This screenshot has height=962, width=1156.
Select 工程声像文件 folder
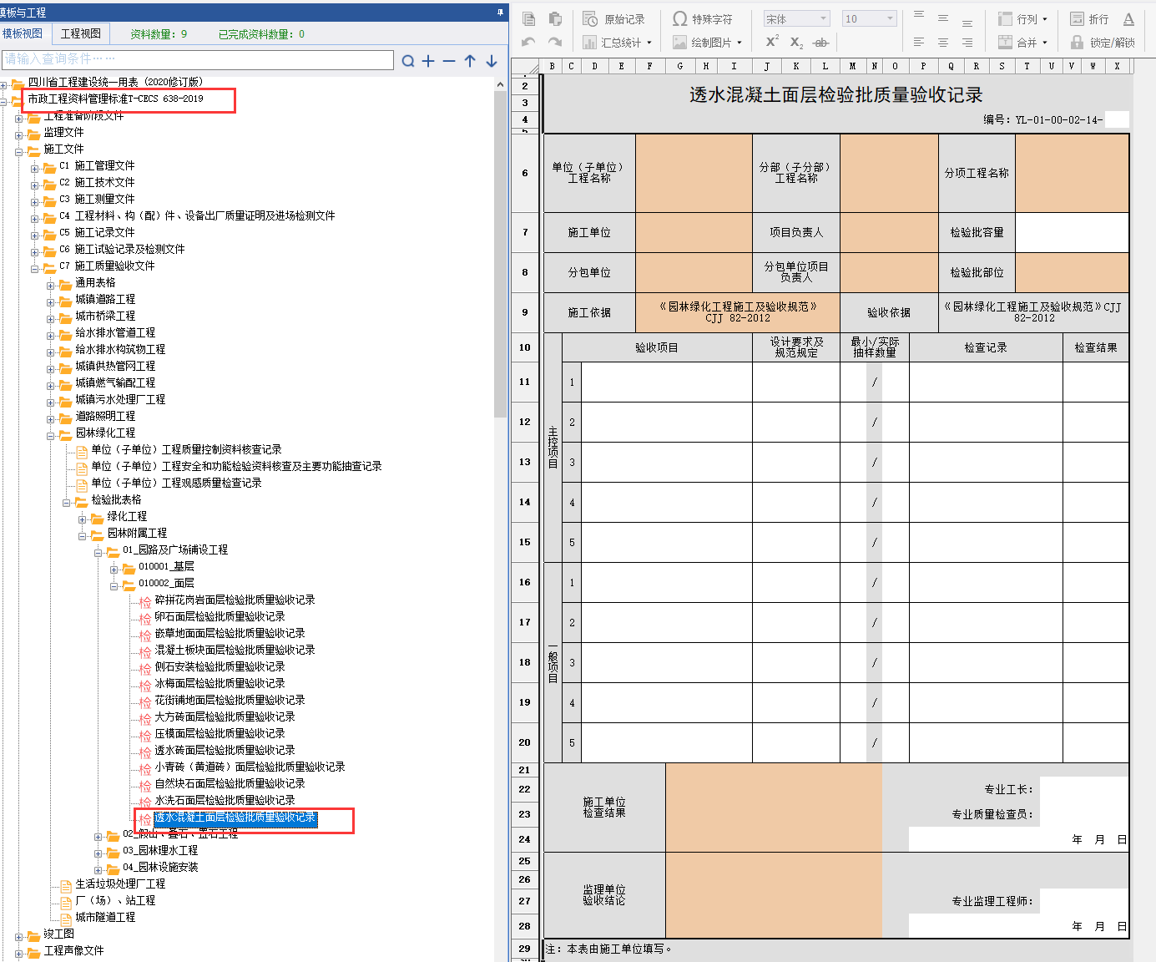click(73, 950)
